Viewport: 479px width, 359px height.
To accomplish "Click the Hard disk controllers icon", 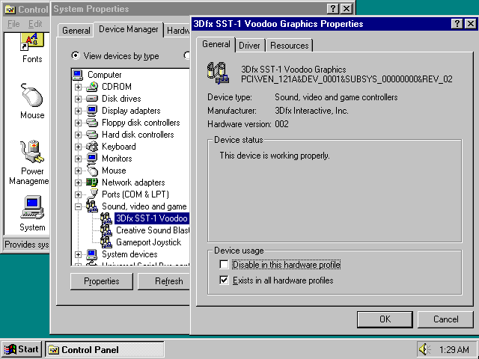I will [x=92, y=135].
